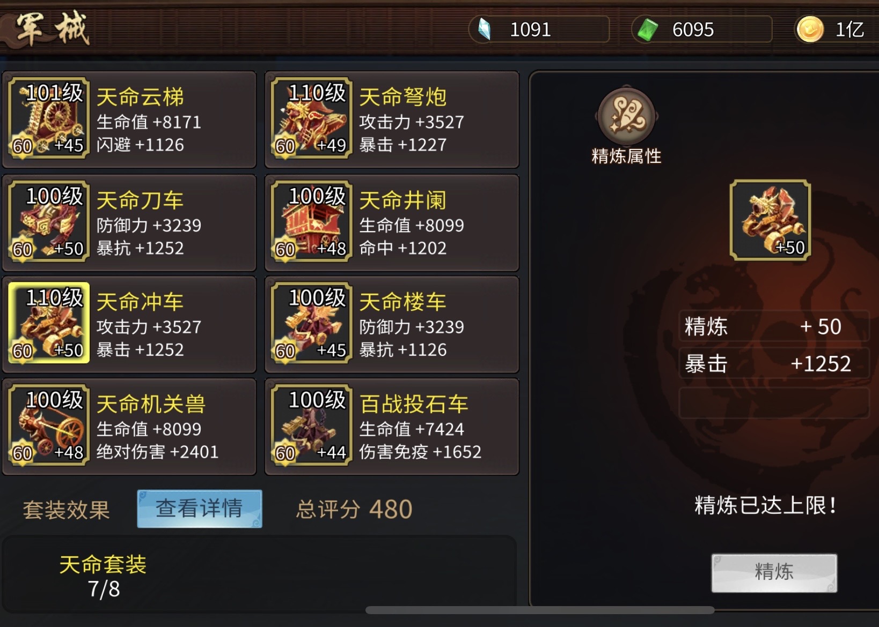This screenshot has width=879, height=627.
Task: Tap the green gem currency icon
Action: 648,29
